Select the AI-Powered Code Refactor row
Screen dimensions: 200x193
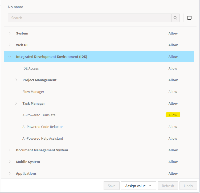click(x=43, y=127)
